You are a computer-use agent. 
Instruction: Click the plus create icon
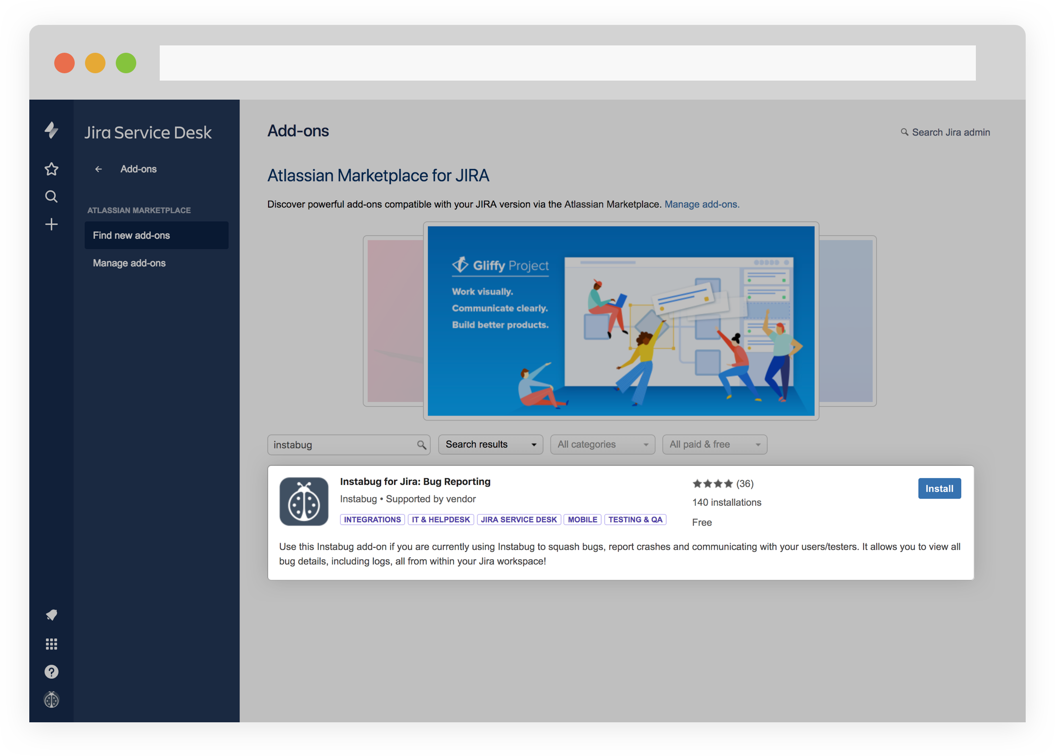tap(51, 224)
